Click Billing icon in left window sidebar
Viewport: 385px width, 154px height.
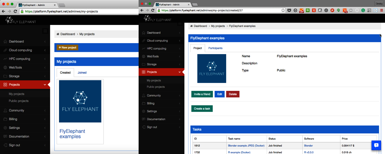pos(5,119)
